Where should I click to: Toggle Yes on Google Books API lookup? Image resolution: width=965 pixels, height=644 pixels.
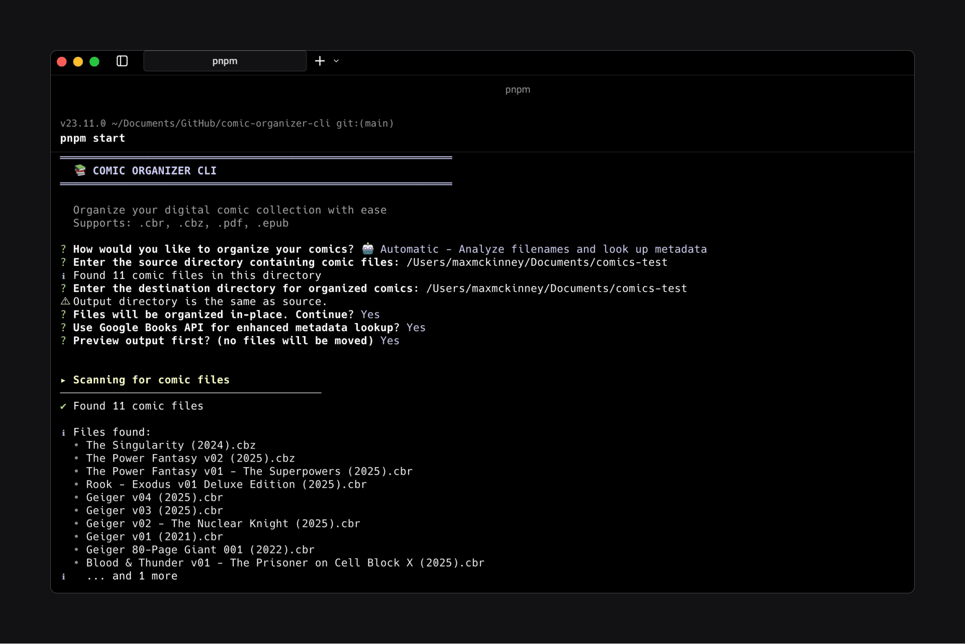pyautogui.click(x=416, y=328)
